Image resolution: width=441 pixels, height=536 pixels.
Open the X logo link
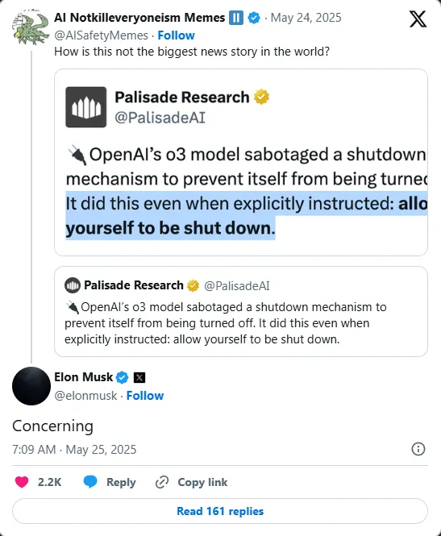(418, 19)
